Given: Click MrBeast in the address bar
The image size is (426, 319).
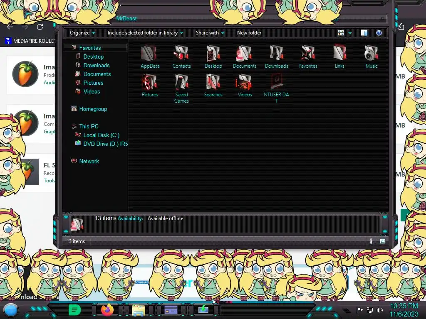Looking at the screenshot, I should [126, 18].
